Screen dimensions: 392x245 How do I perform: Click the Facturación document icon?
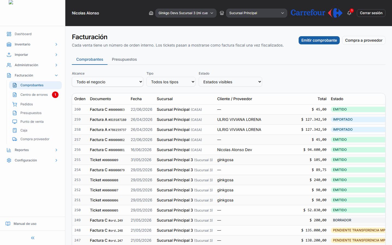(9, 75)
